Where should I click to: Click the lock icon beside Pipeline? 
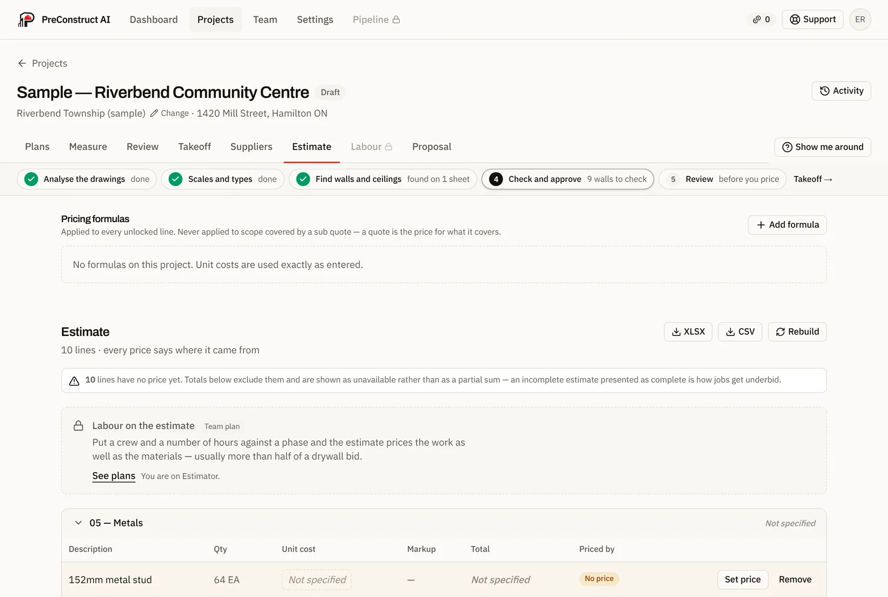click(396, 19)
